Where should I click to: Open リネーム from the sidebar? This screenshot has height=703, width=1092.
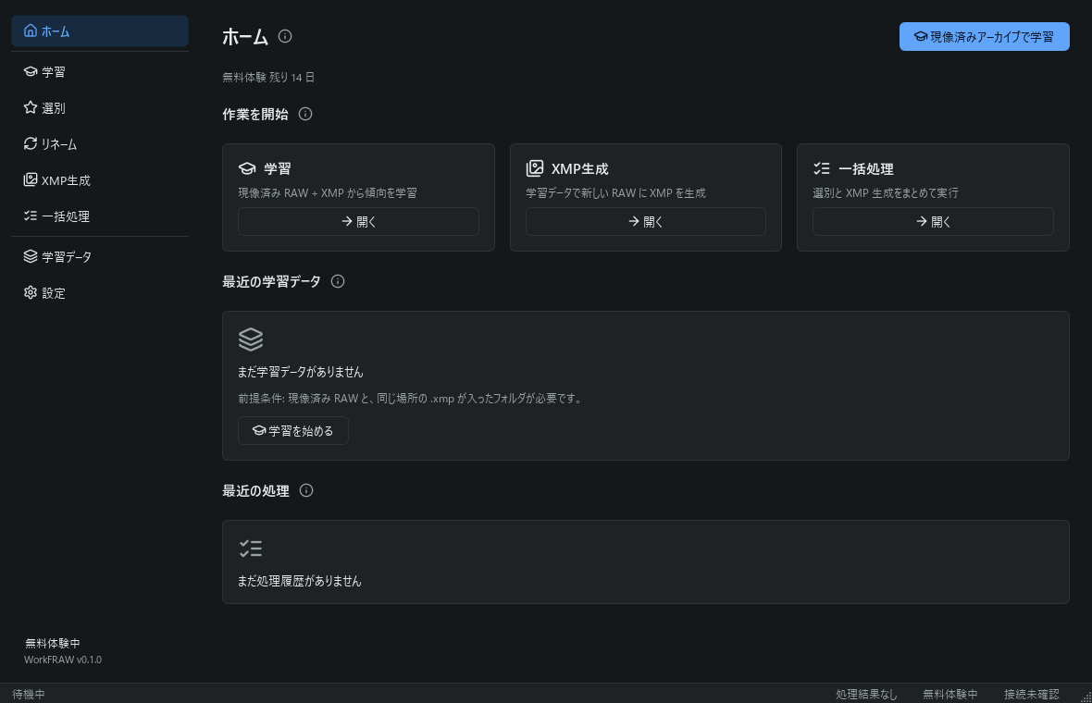(x=100, y=144)
